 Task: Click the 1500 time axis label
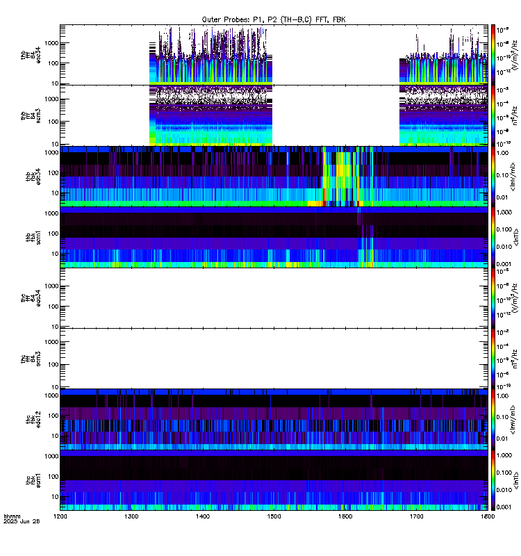coord(274,516)
